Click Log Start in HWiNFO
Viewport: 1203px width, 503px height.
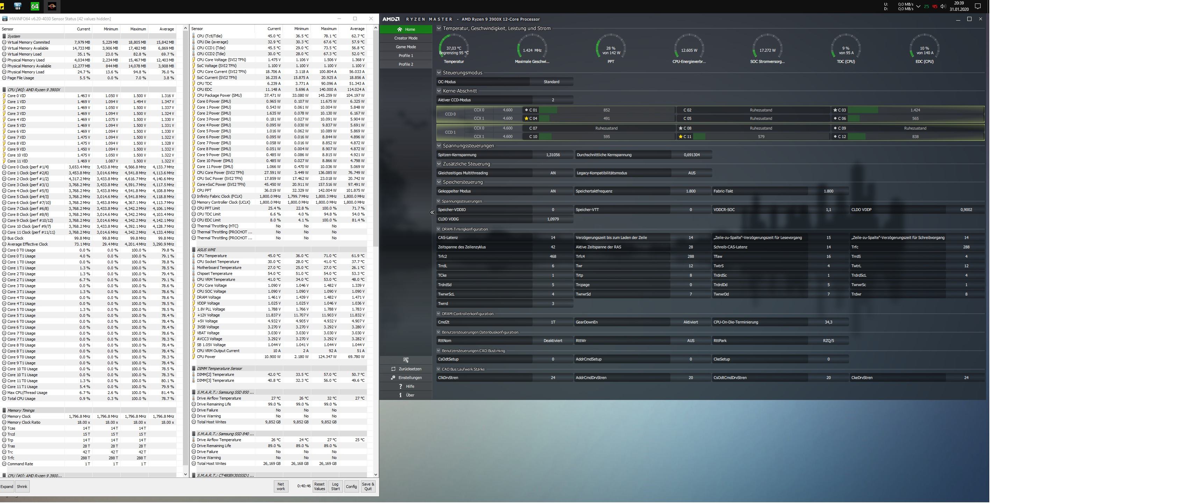pos(335,486)
